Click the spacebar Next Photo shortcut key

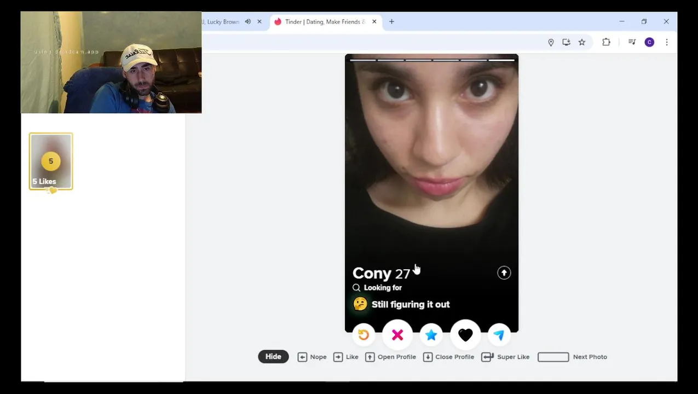pyautogui.click(x=553, y=357)
